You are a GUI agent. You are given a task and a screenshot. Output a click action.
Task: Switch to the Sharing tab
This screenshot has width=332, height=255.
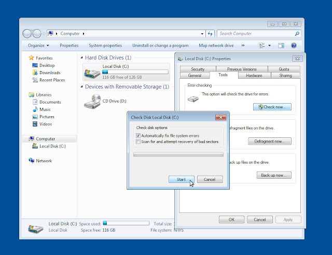tap(285, 76)
